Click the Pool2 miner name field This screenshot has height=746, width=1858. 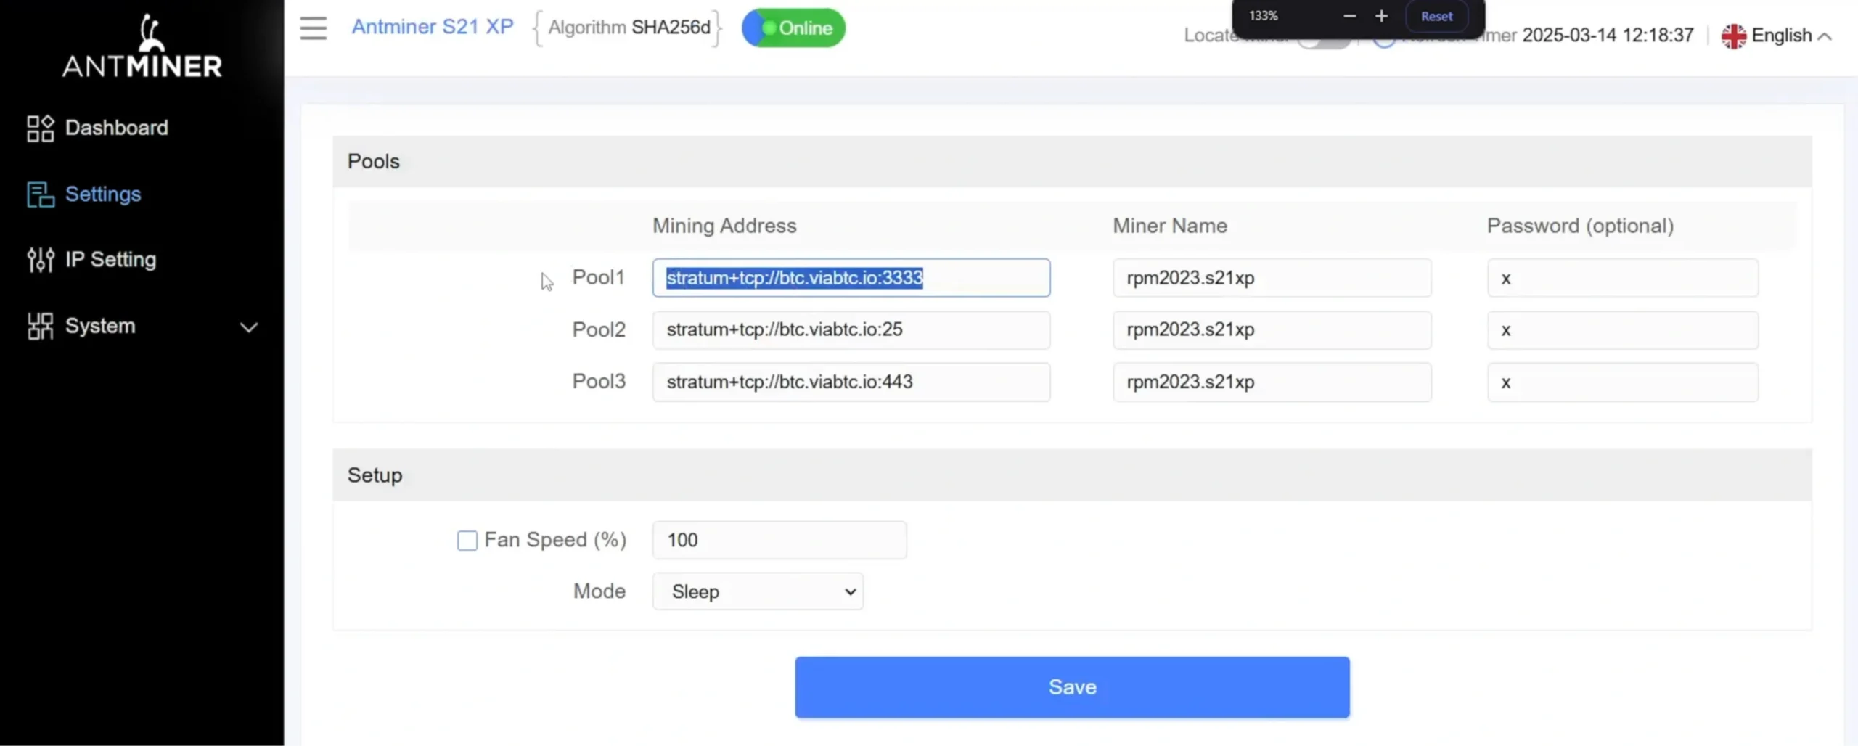click(x=1272, y=329)
